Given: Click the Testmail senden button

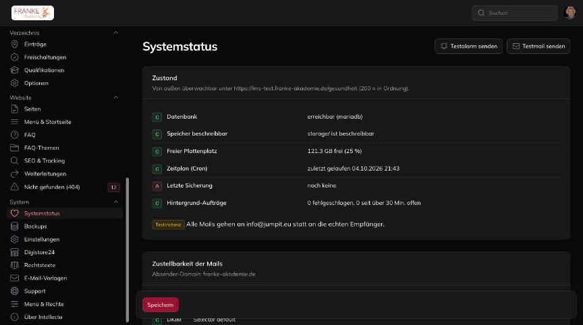Looking at the screenshot, I should tap(538, 47).
